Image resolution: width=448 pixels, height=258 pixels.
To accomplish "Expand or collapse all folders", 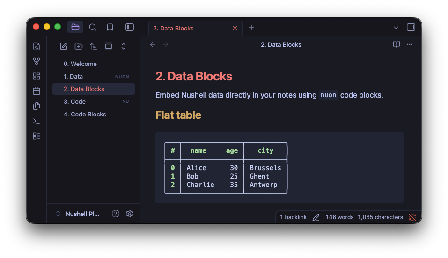I will 124,46.
